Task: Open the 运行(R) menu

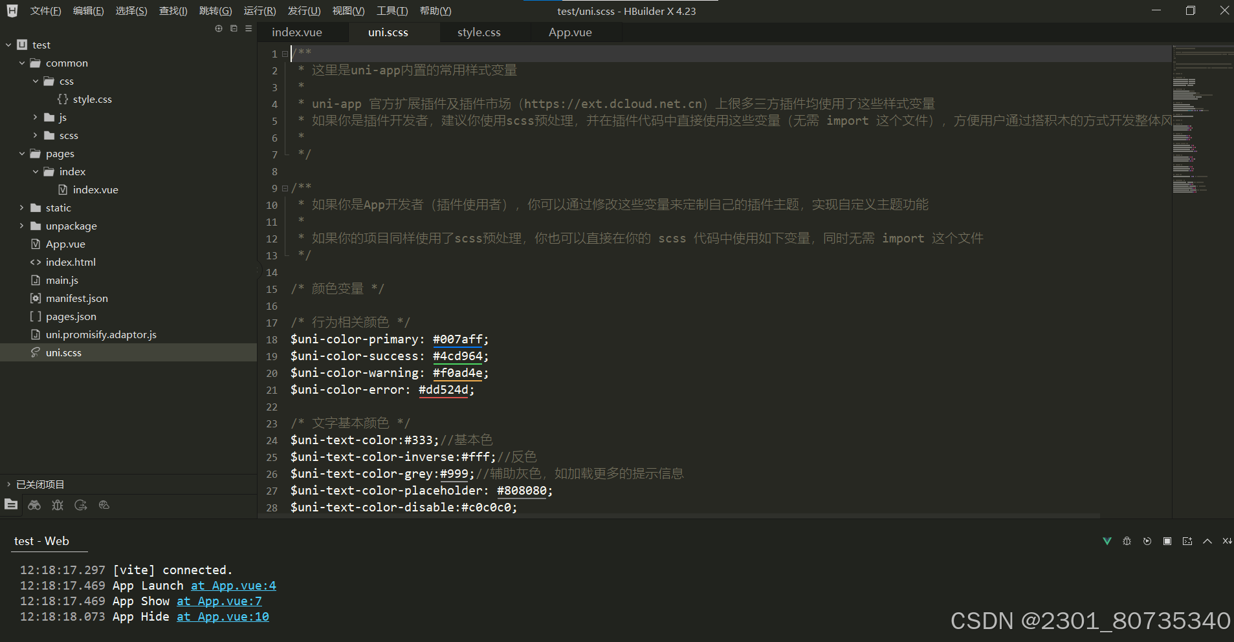Action: (x=259, y=11)
